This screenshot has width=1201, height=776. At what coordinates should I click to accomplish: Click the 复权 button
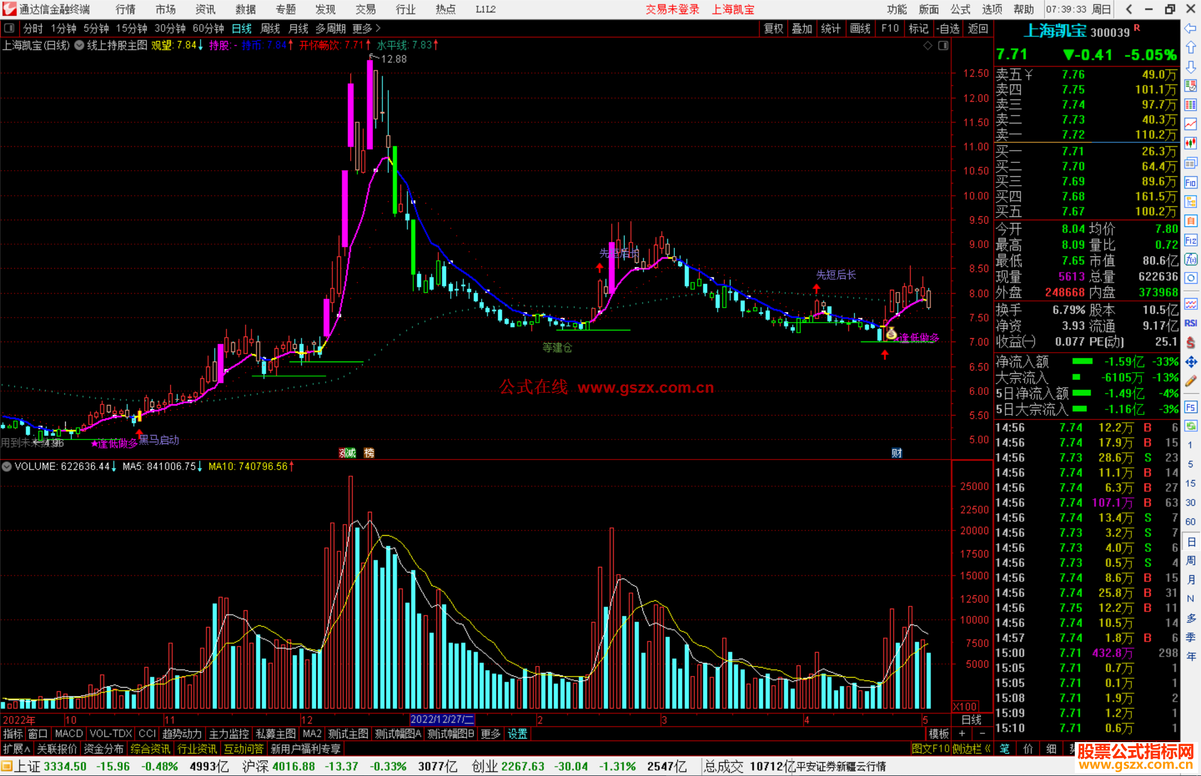click(773, 28)
